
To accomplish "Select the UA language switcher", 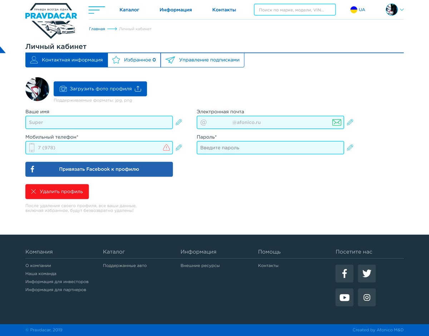I will tap(358, 10).
